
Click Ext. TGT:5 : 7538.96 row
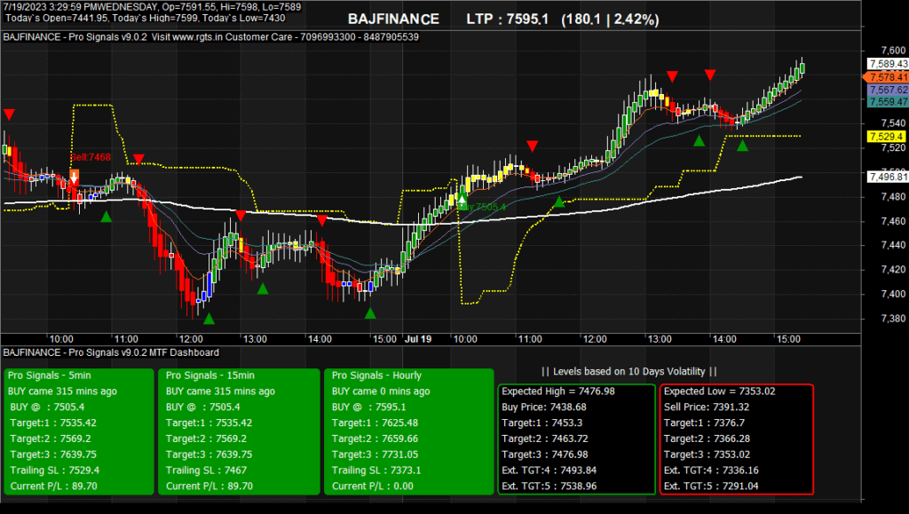549,486
